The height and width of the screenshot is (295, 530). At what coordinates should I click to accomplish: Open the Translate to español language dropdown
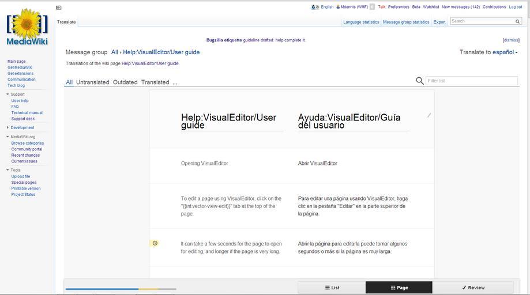point(488,52)
